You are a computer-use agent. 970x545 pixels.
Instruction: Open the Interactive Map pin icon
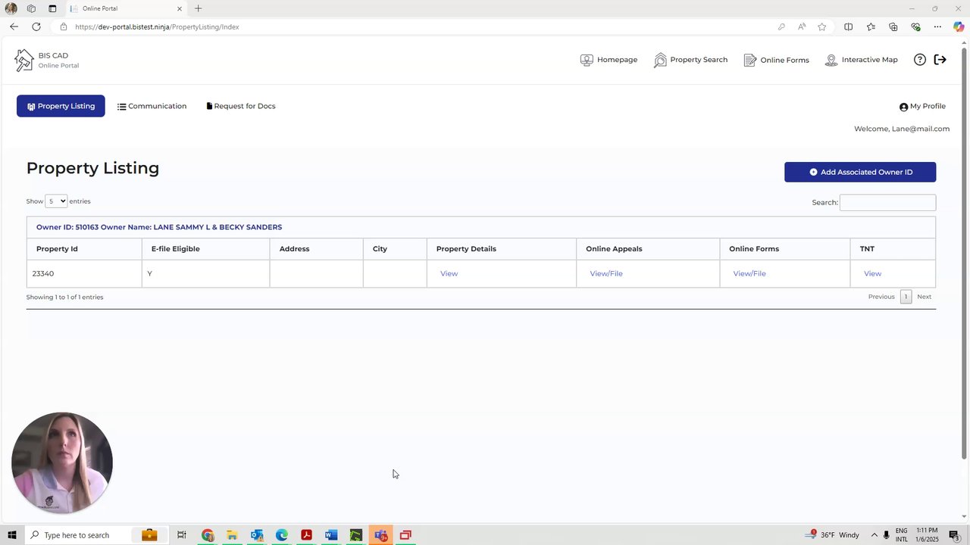click(x=831, y=60)
